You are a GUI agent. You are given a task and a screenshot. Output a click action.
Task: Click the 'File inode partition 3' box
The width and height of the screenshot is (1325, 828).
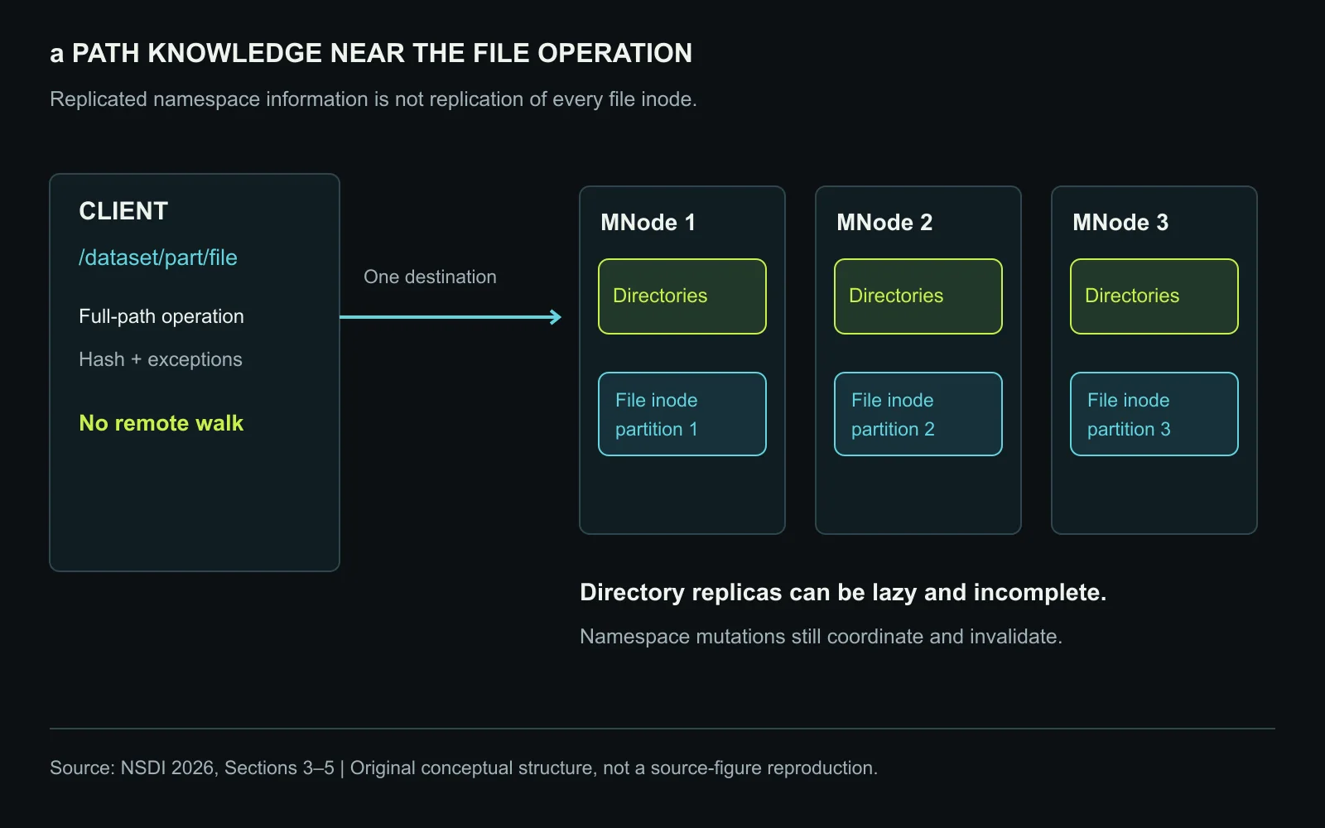(x=1154, y=414)
